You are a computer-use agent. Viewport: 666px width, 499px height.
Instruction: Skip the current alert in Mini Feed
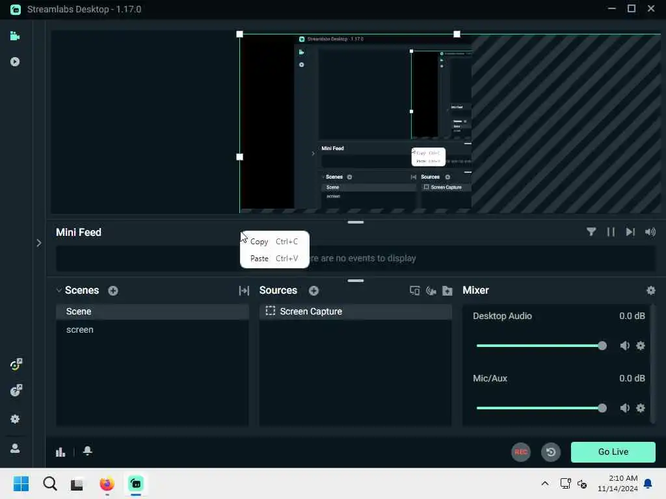[x=630, y=232]
